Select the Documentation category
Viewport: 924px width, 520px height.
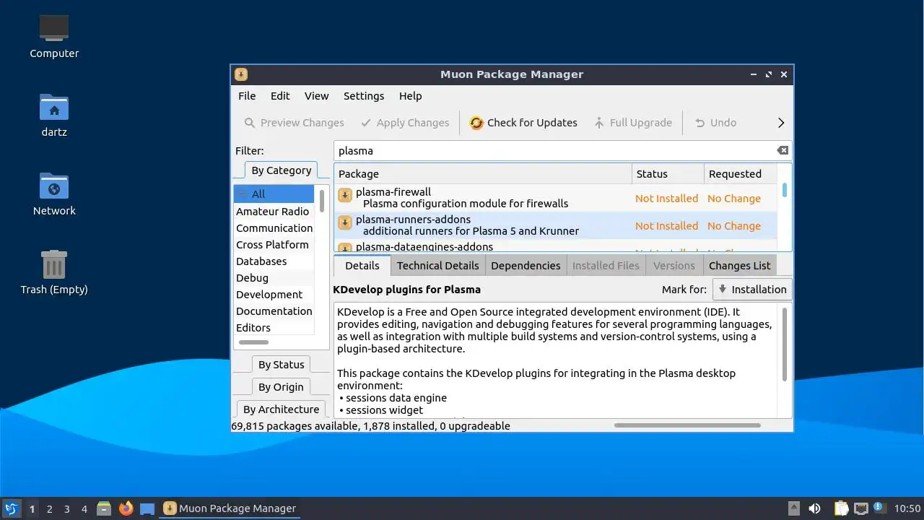274,311
